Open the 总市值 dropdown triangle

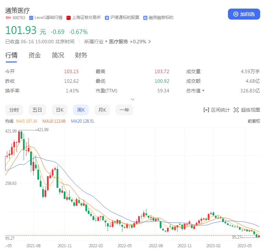pos(203,90)
